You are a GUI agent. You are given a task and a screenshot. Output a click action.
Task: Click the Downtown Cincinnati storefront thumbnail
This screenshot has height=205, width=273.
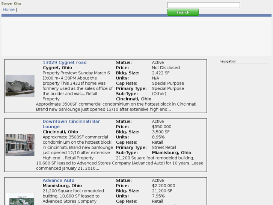tap(20, 145)
